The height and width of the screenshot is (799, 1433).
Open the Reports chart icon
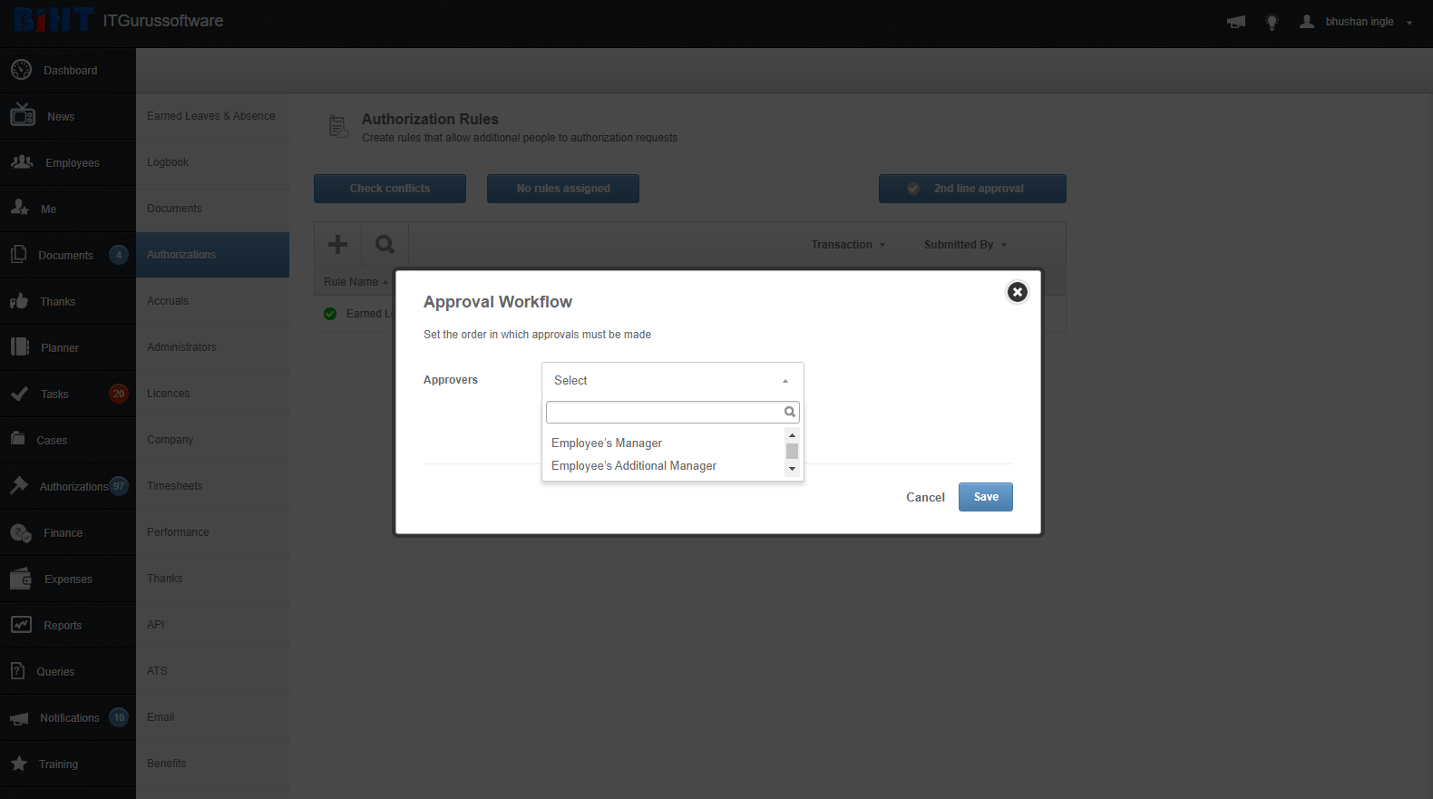click(x=21, y=625)
